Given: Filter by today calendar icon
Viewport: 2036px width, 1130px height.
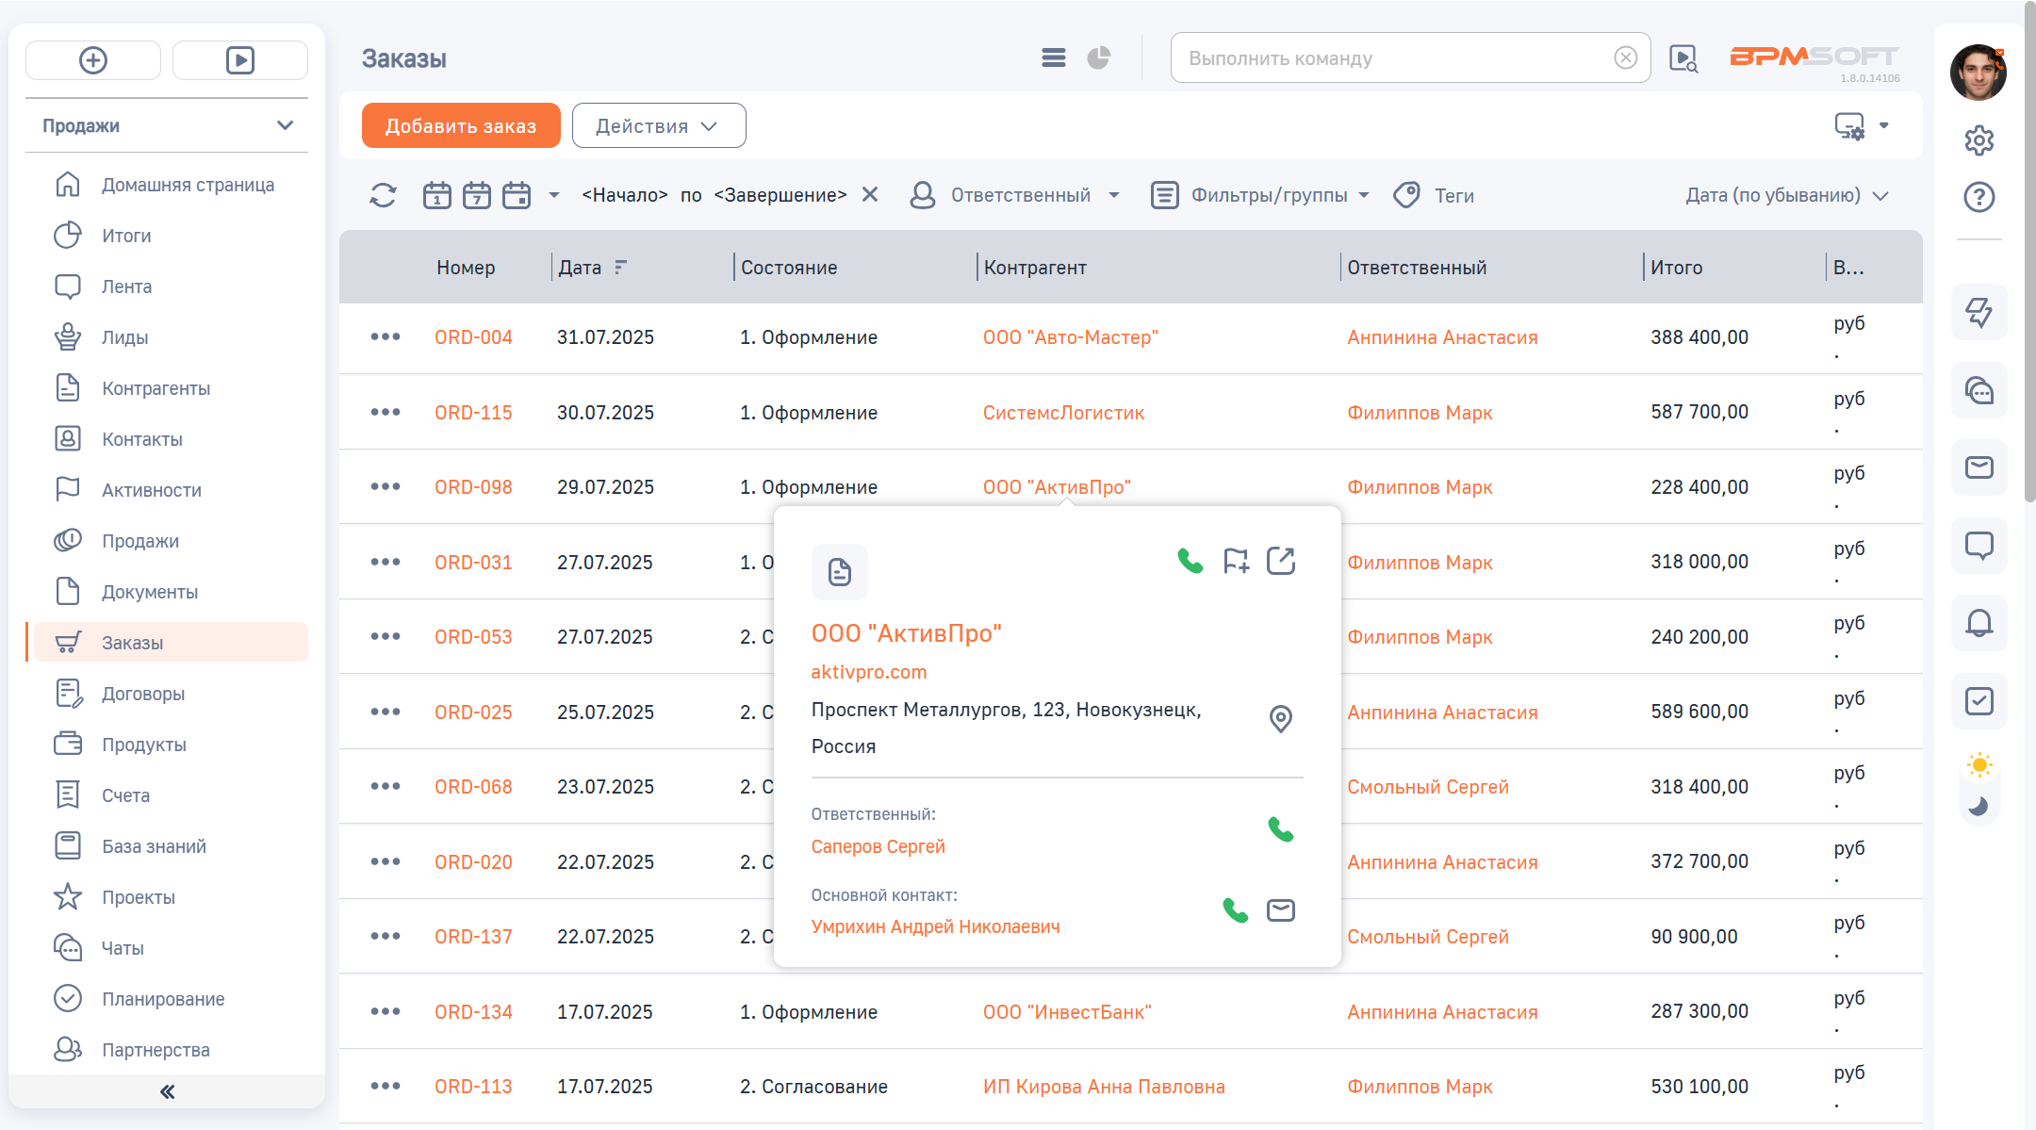Looking at the screenshot, I should pyautogui.click(x=437, y=195).
